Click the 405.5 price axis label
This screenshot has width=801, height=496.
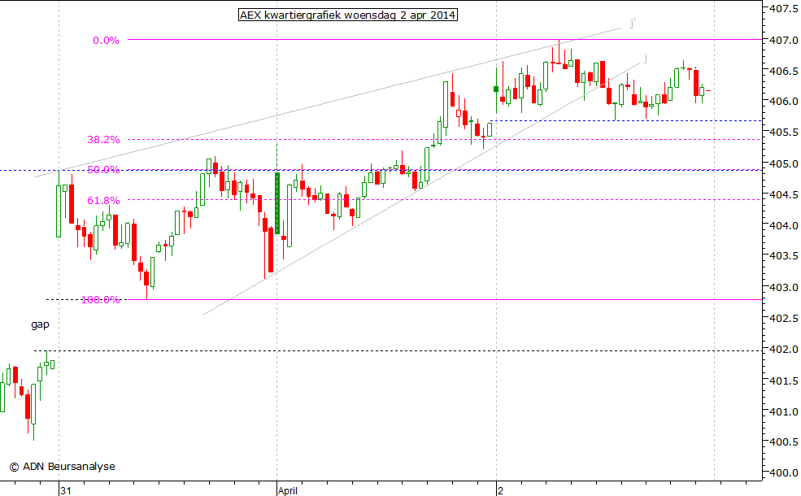click(x=784, y=133)
